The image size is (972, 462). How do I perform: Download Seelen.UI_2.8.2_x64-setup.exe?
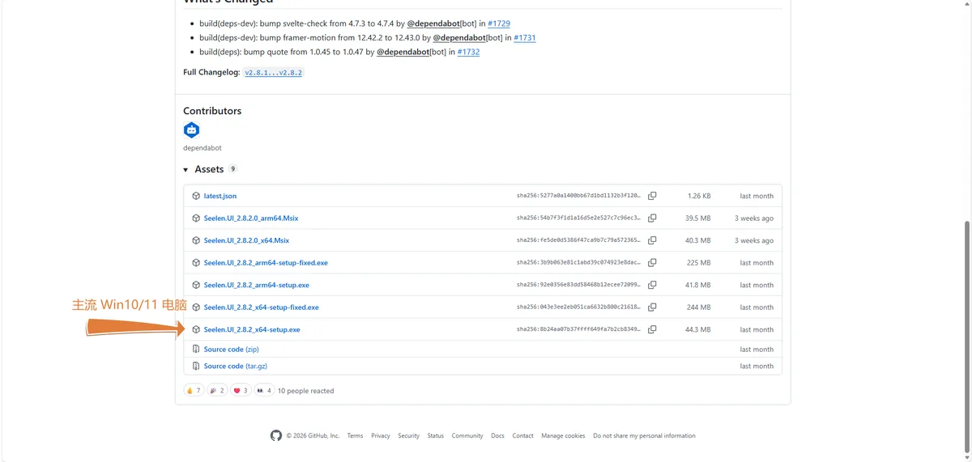point(252,329)
